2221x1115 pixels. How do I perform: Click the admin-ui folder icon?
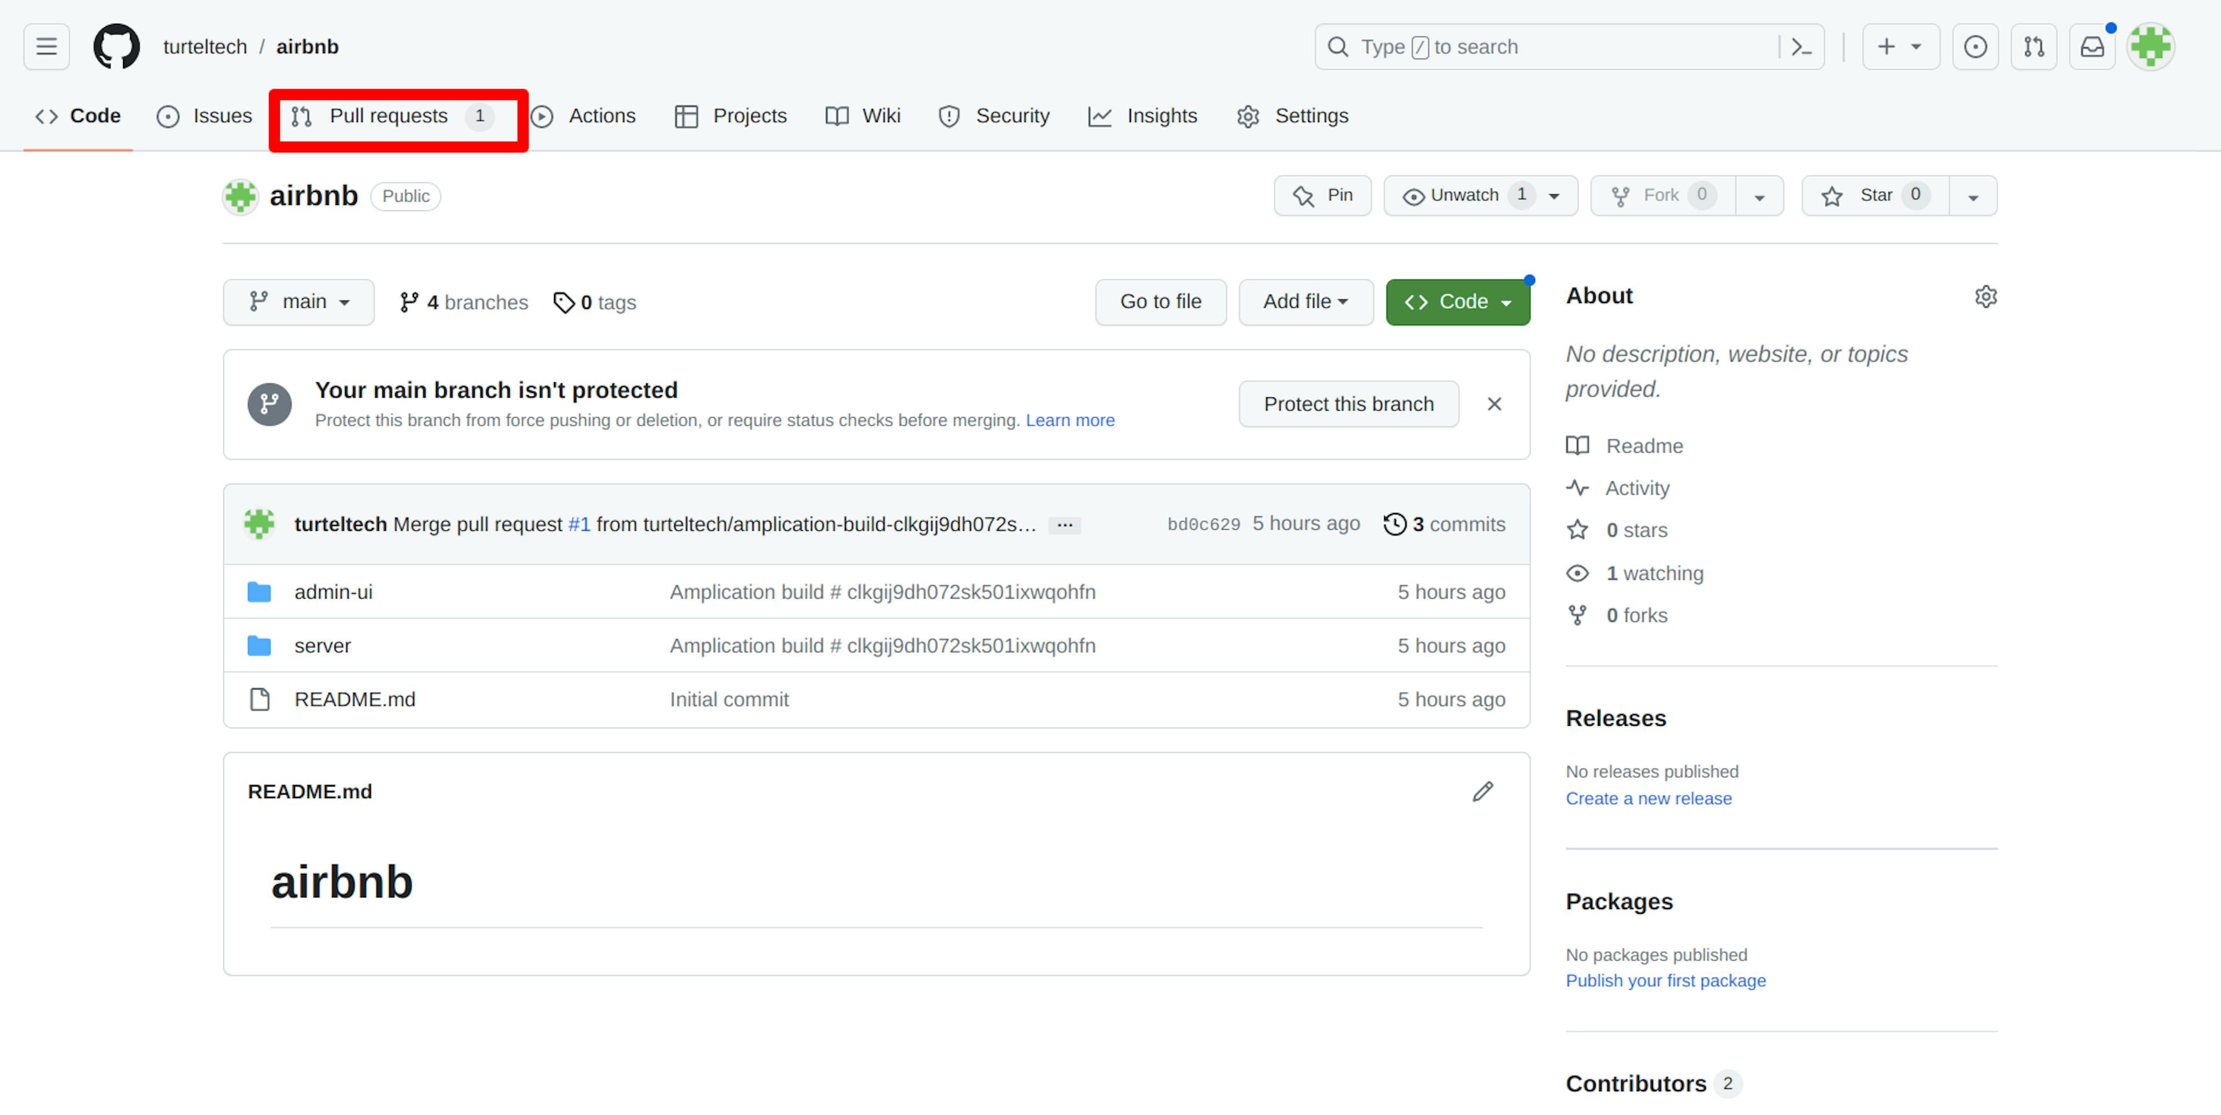pos(260,592)
